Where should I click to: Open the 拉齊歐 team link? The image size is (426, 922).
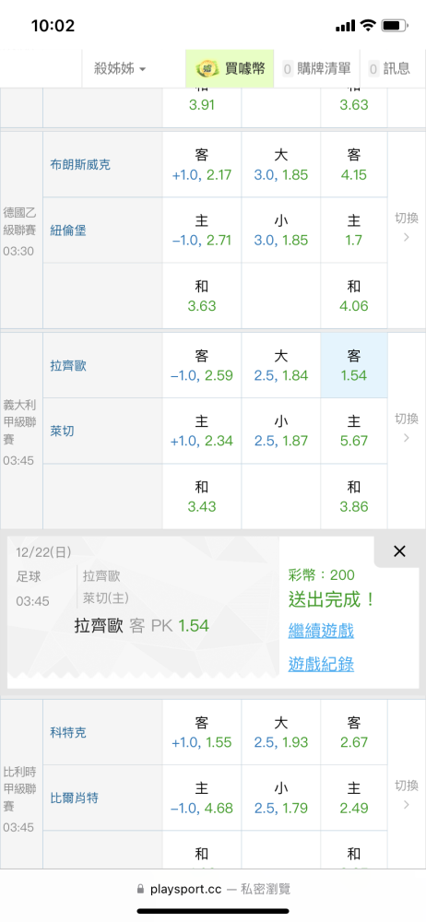[68, 366]
